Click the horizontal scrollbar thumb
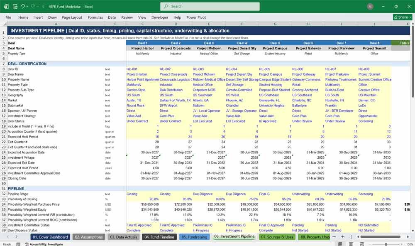The height and width of the screenshot is (246, 415). pos(380,237)
